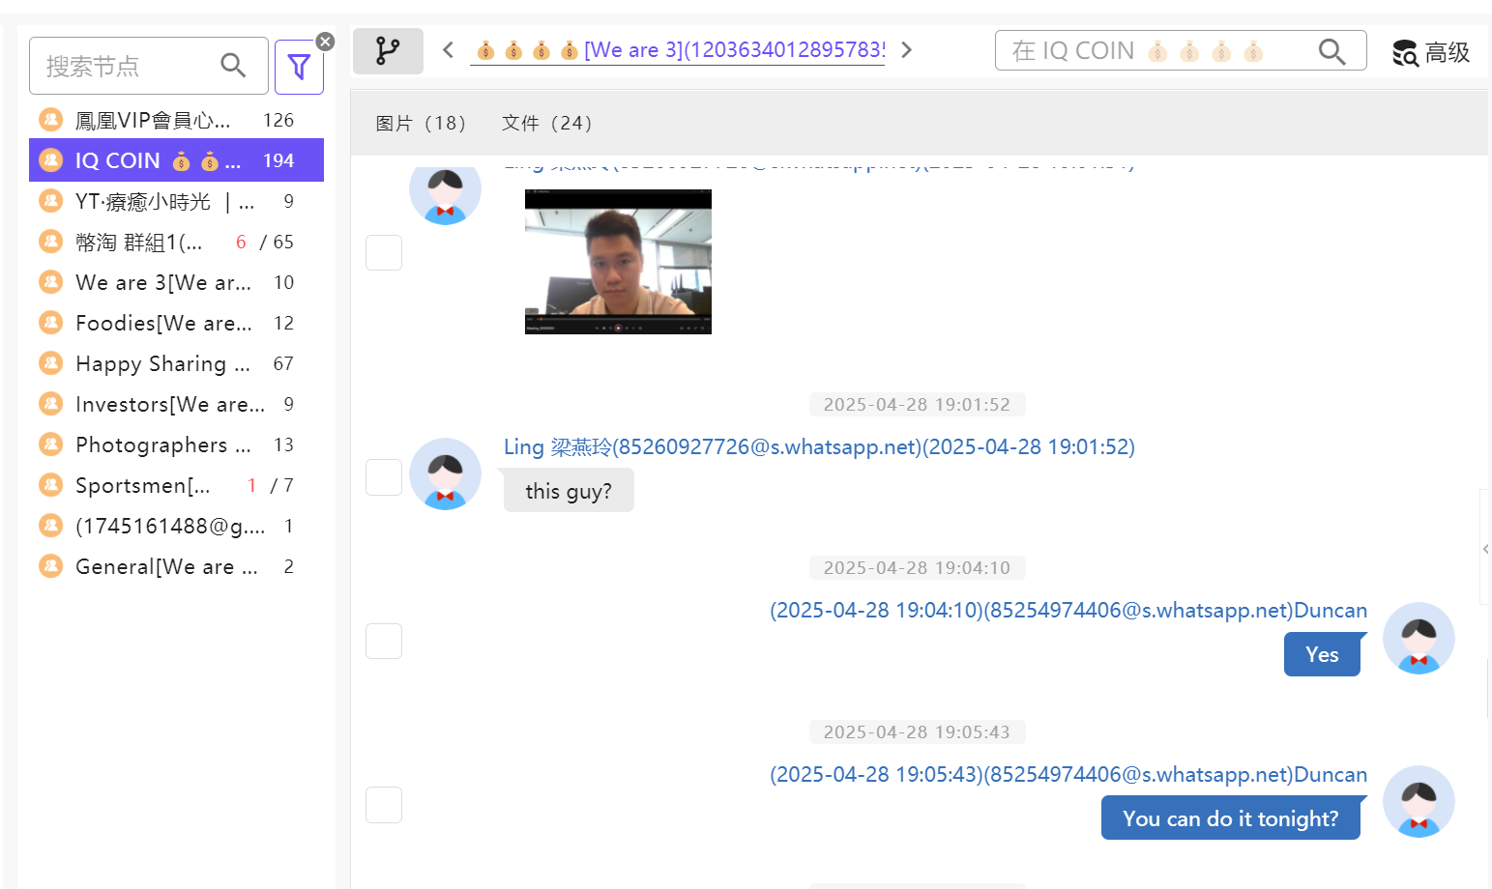Check the box next to "this guy?" message

(x=384, y=477)
